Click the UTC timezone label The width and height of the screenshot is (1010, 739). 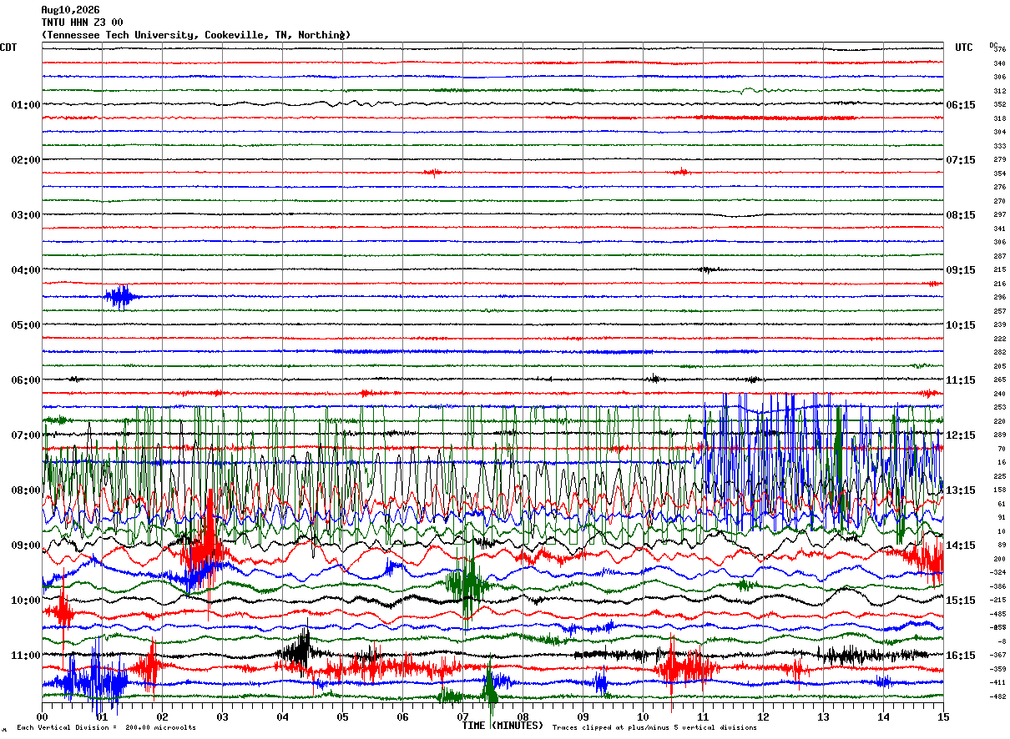point(964,48)
